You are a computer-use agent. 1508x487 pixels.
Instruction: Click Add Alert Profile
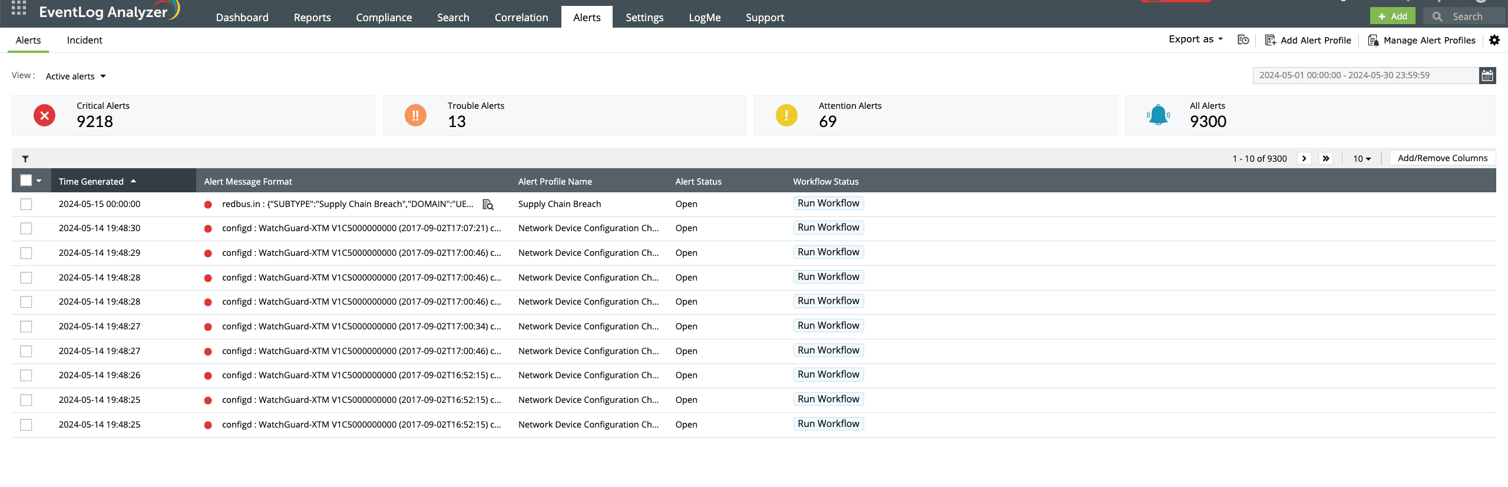[x=1308, y=40]
